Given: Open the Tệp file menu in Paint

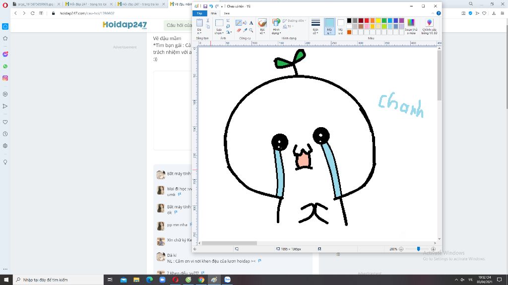Looking at the screenshot, I should click(199, 13).
